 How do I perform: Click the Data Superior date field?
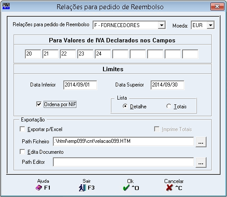tap(168, 85)
